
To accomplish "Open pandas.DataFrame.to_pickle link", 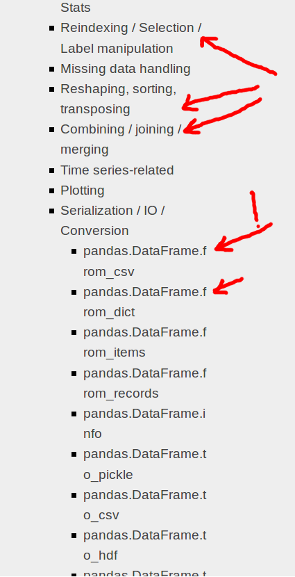I will (x=145, y=464).
